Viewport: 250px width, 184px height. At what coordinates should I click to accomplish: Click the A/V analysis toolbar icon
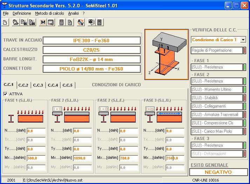[81, 23]
